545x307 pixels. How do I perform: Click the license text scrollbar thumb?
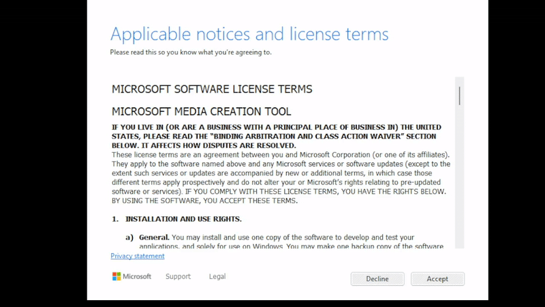coord(459,96)
